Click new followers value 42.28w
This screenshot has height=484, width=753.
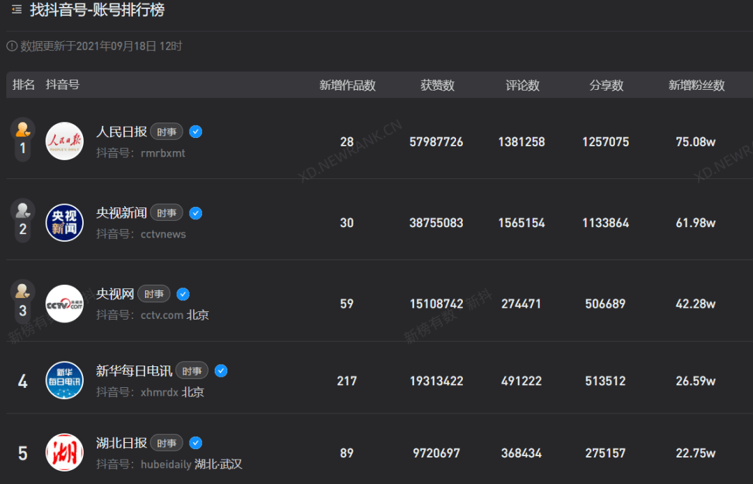point(695,304)
